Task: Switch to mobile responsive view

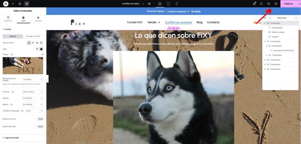Action: [177, 4]
